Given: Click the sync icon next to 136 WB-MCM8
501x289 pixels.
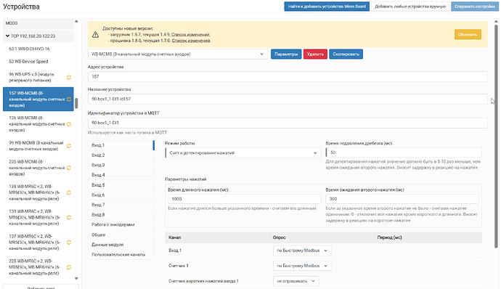Looking at the screenshot, I should coord(69,124).
